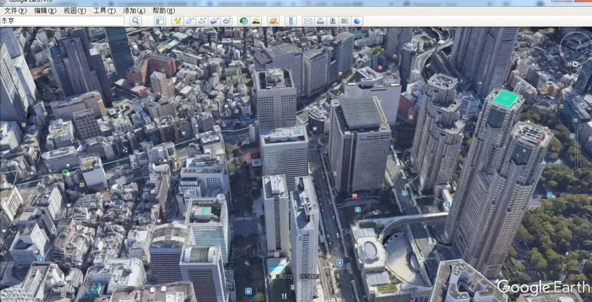
Task: Open the 添加(A) menu
Action: [134, 10]
